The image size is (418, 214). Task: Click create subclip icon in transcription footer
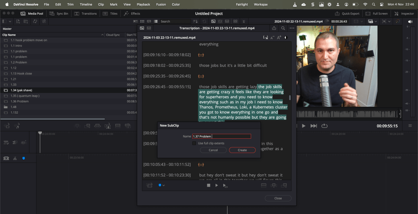click(x=149, y=185)
